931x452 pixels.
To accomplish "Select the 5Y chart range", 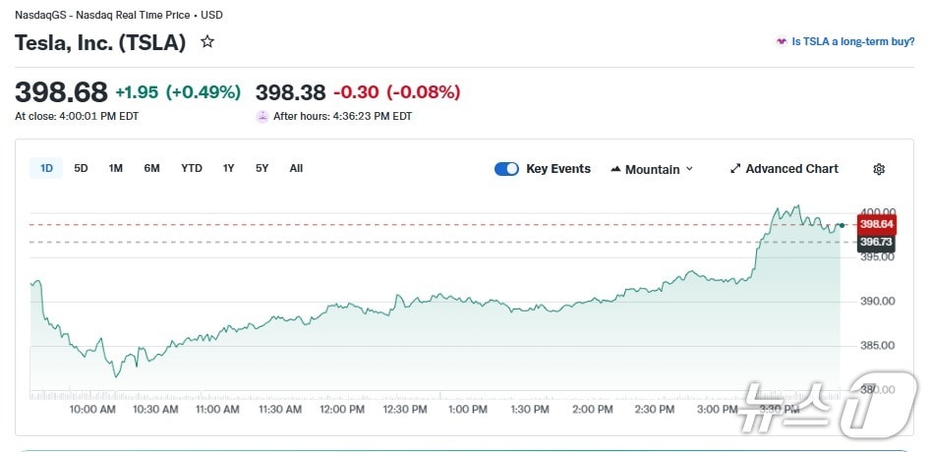I will 262,168.
